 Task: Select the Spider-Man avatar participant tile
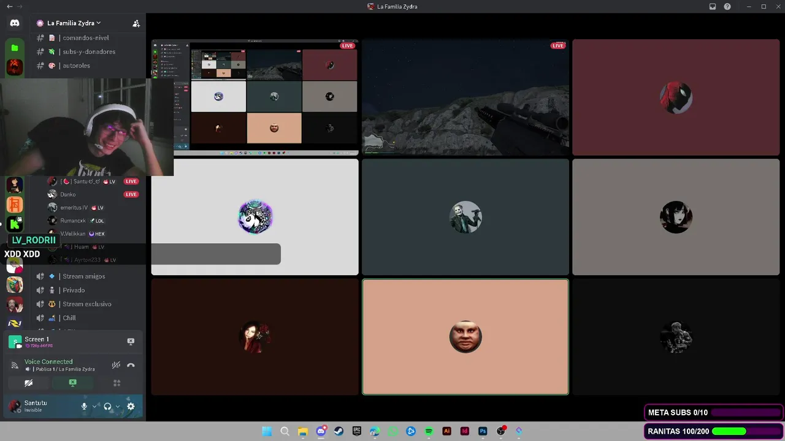(676, 97)
